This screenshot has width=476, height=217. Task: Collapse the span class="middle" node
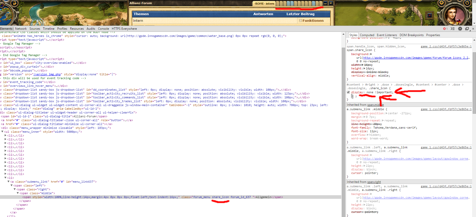click(x=18, y=193)
